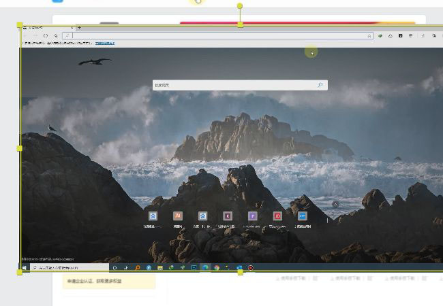Go to the browser home page icon

(x=56, y=36)
